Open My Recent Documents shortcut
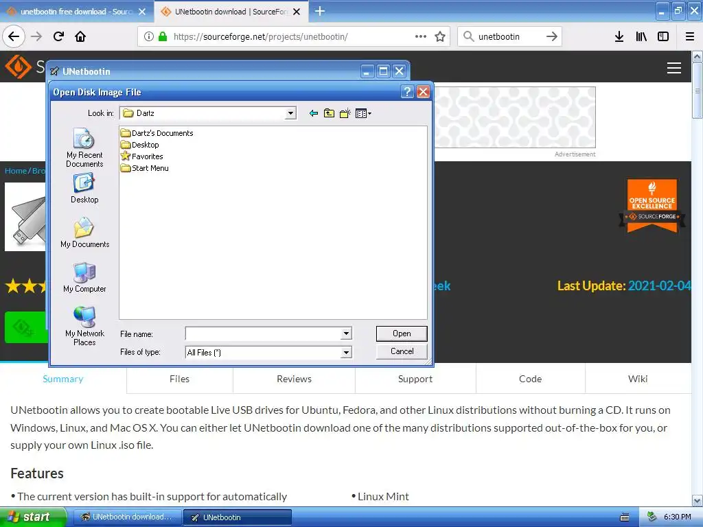The width and height of the screenshot is (703, 527). point(84,148)
